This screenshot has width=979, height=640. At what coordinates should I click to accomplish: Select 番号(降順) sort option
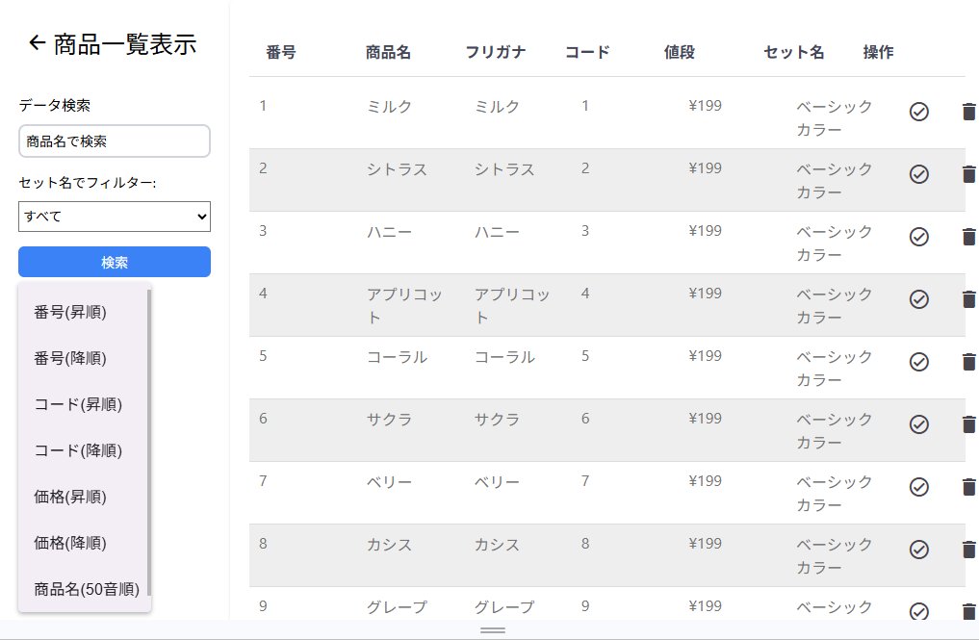coord(85,358)
